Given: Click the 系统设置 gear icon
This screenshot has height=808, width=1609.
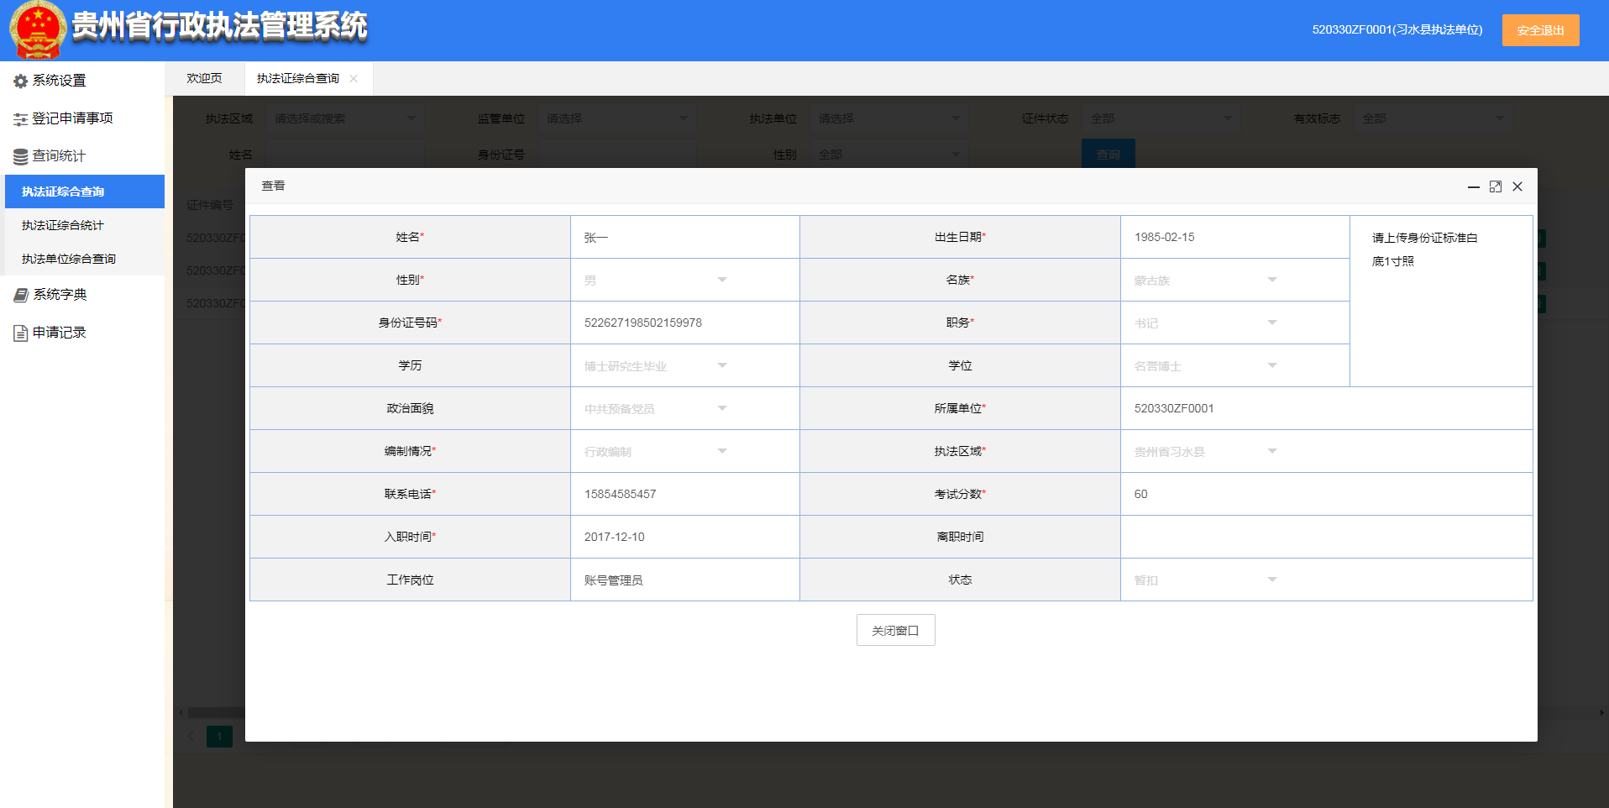Looking at the screenshot, I should pyautogui.click(x=21, y=81).
